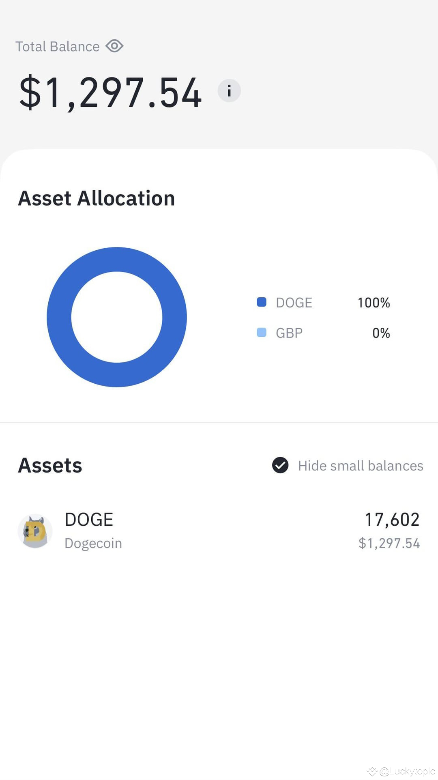Tap the $1,297.54 DOGE value in Assets

pos(389,543)
